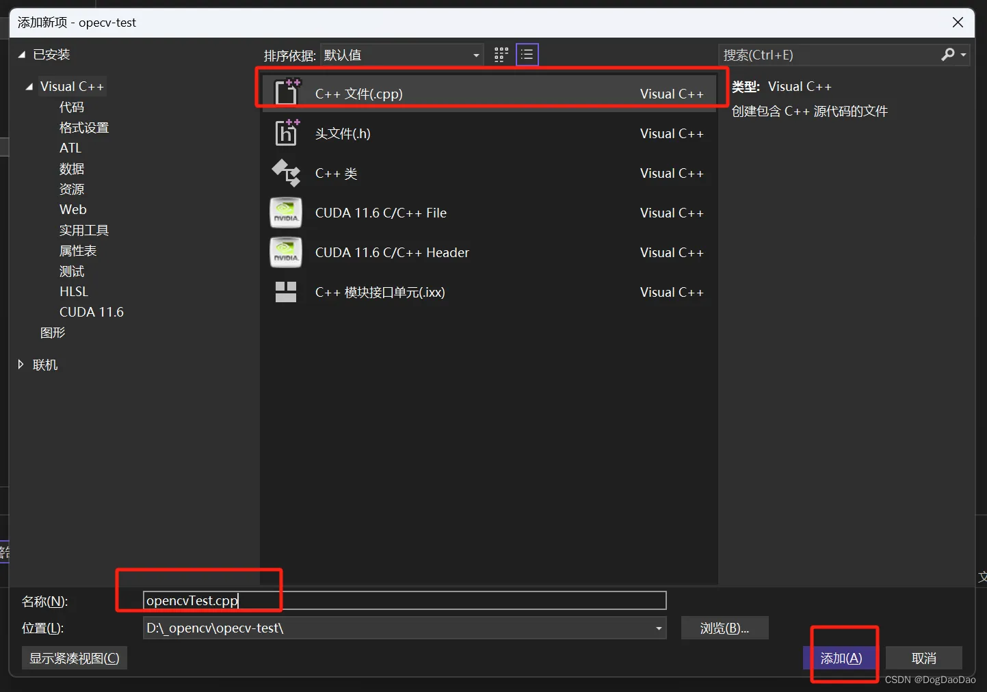Click the CUDA 11.6 C/C++ Header name
Viewport: 987px width, 692px height.
click(392, 252)
